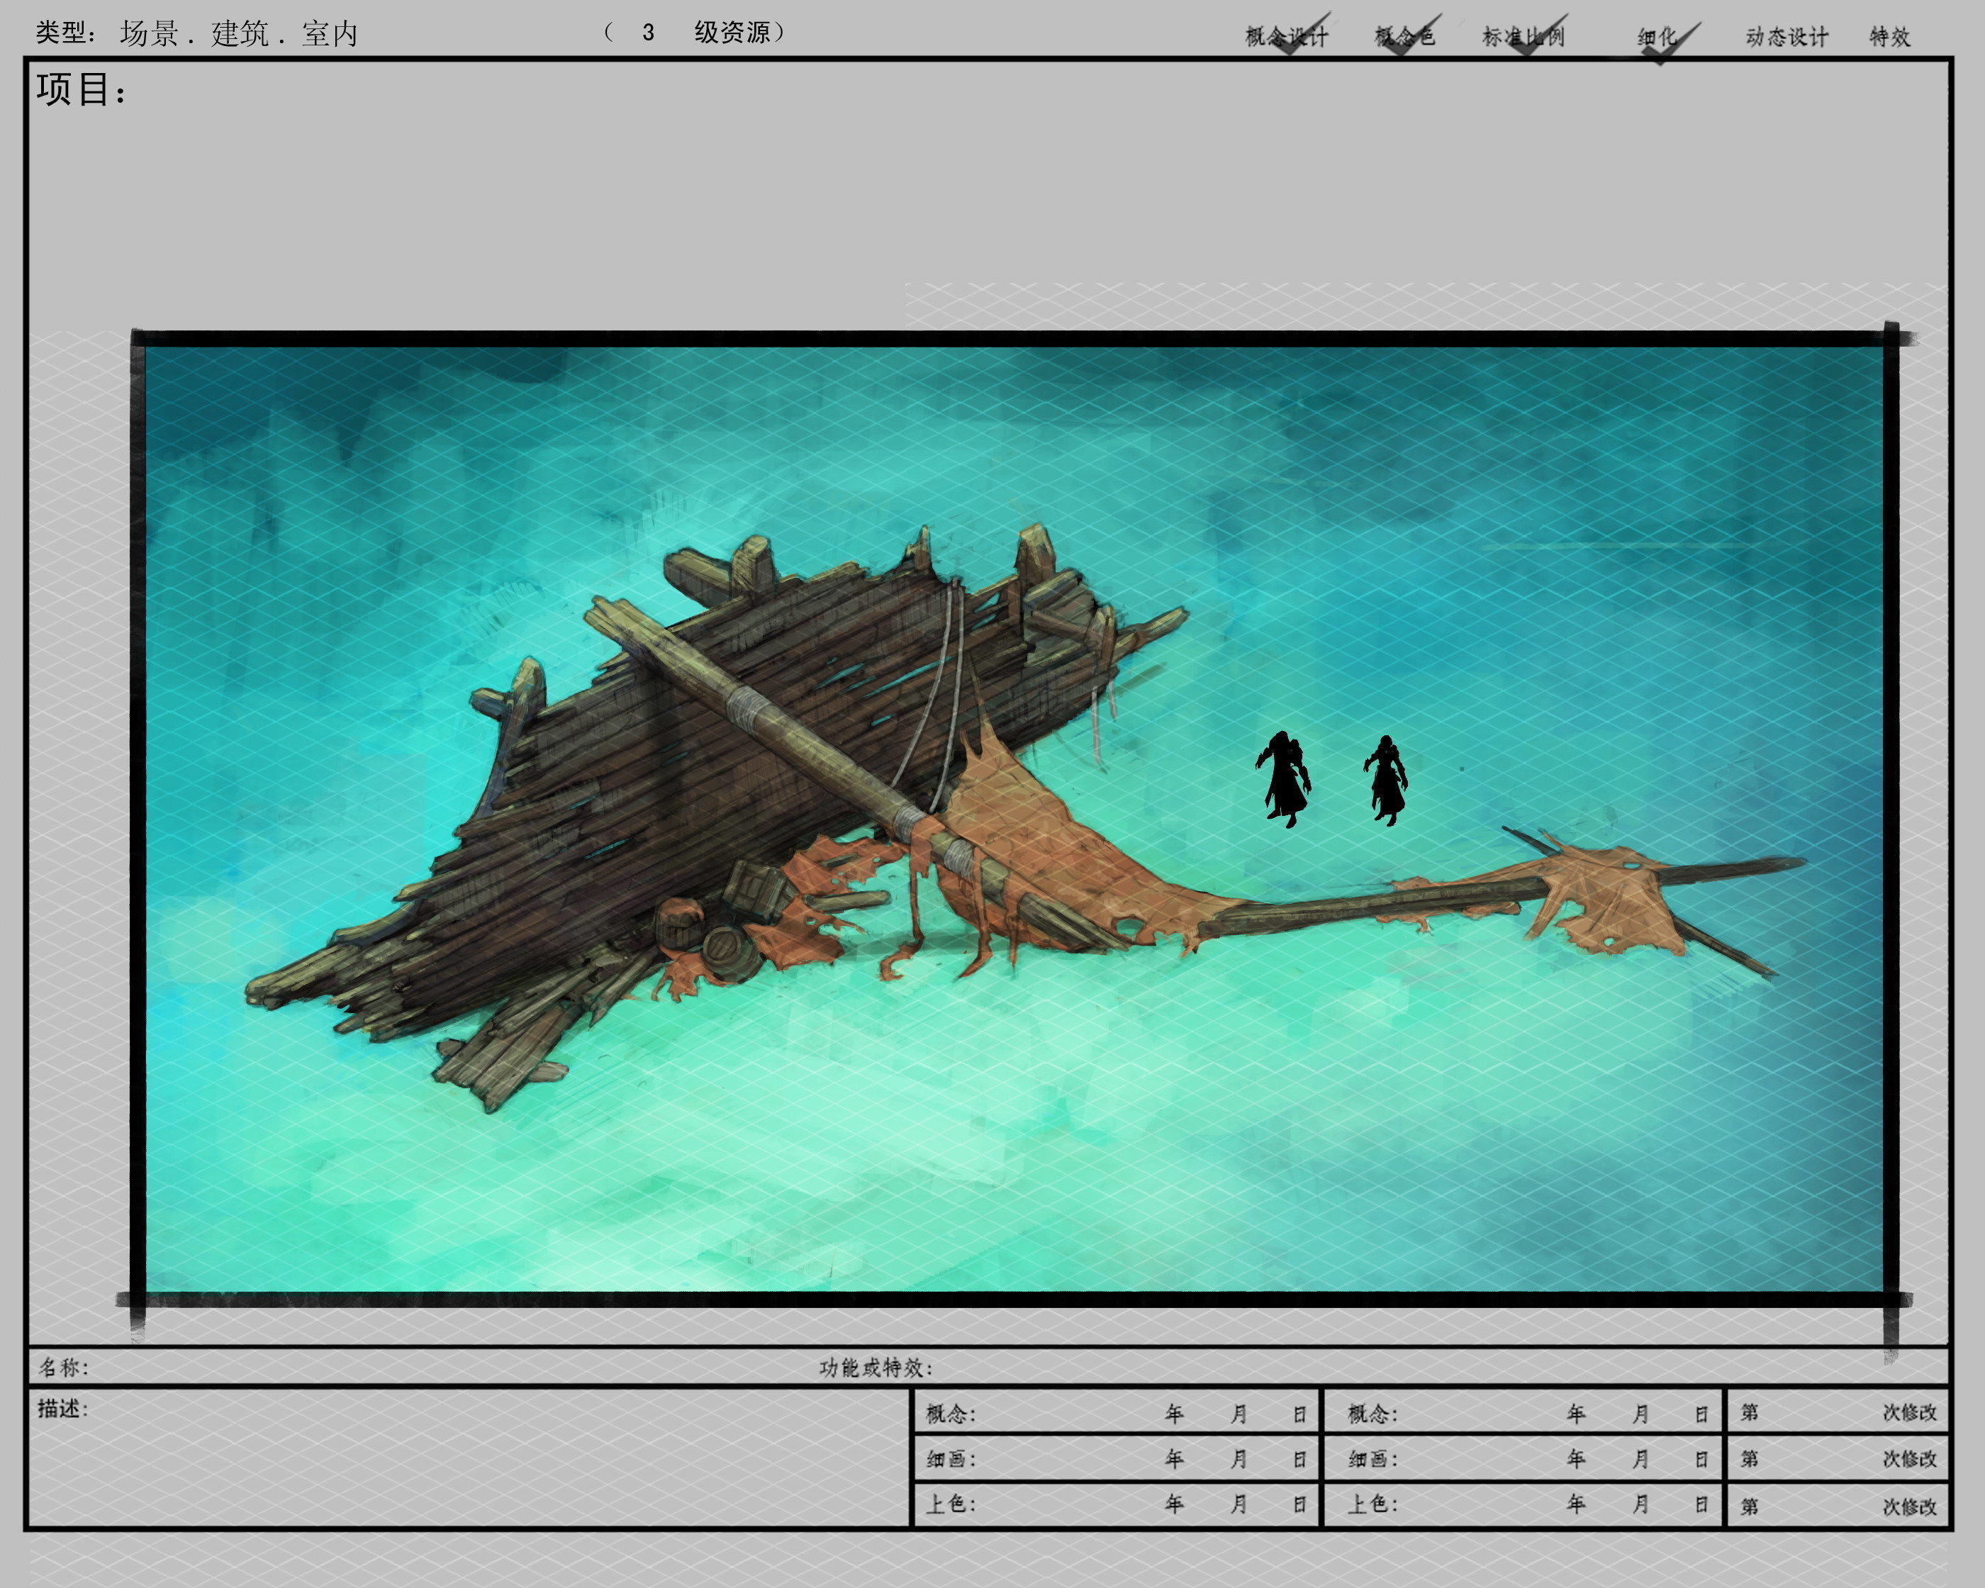Click the 级资源 text
The height and width of the screenshot is (1588, 1985).
coord(733,32)
